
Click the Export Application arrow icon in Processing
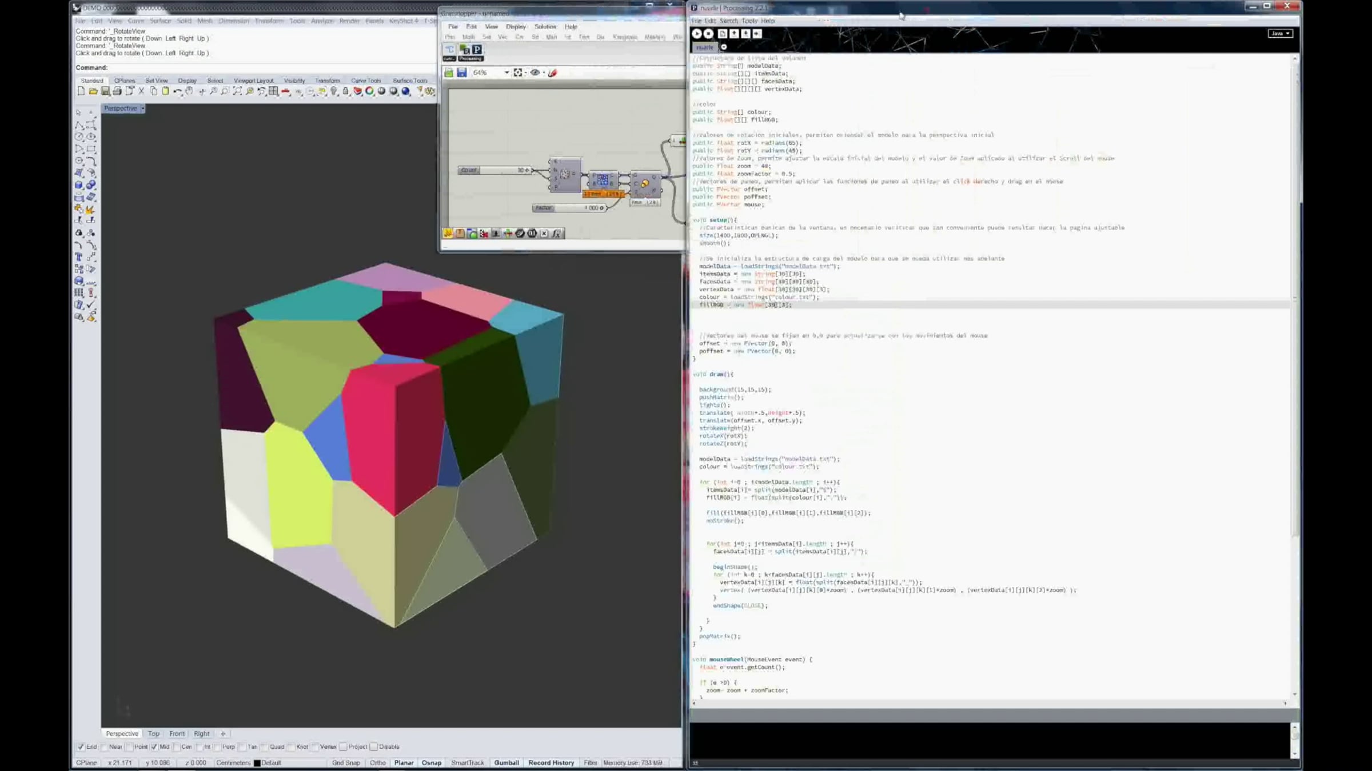point(757,34)
